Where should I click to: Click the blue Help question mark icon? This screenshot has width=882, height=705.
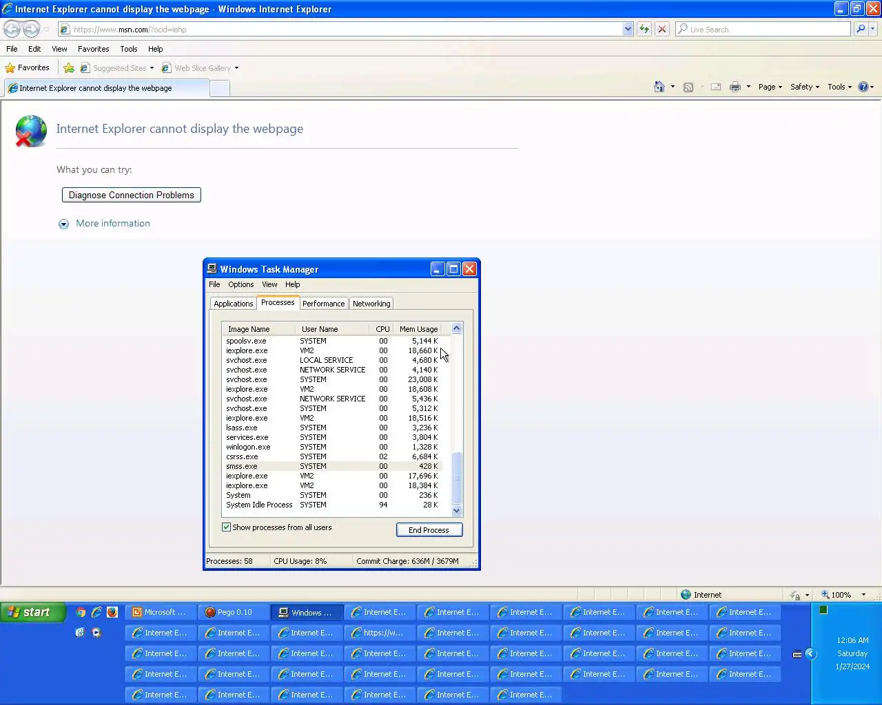coord(863,87)
